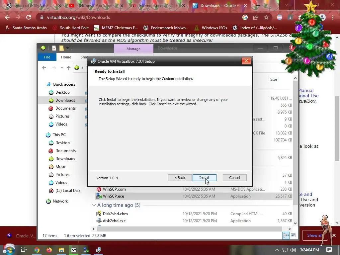Viewport: 340px width, 255px height.
Task: Select the disk2vhd.exe file
Action: (114, 221)
